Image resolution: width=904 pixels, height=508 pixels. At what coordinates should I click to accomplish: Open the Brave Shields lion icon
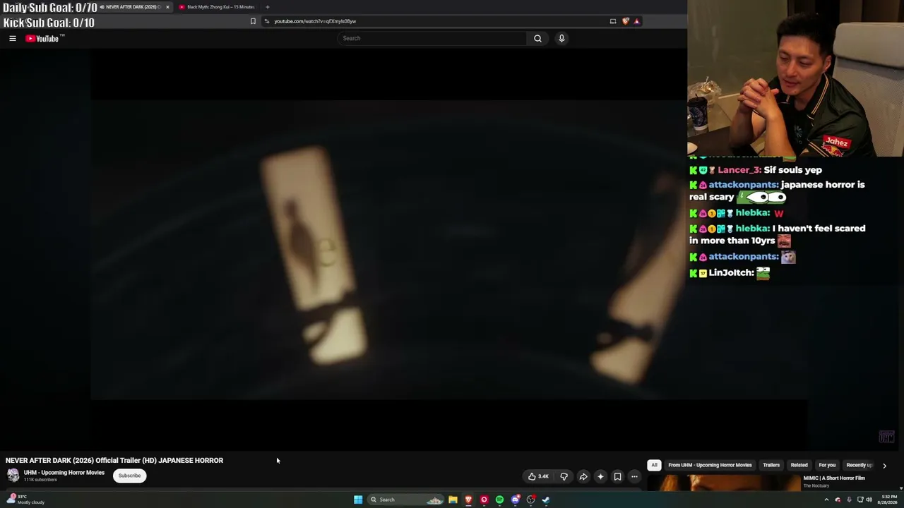point(625,21)
